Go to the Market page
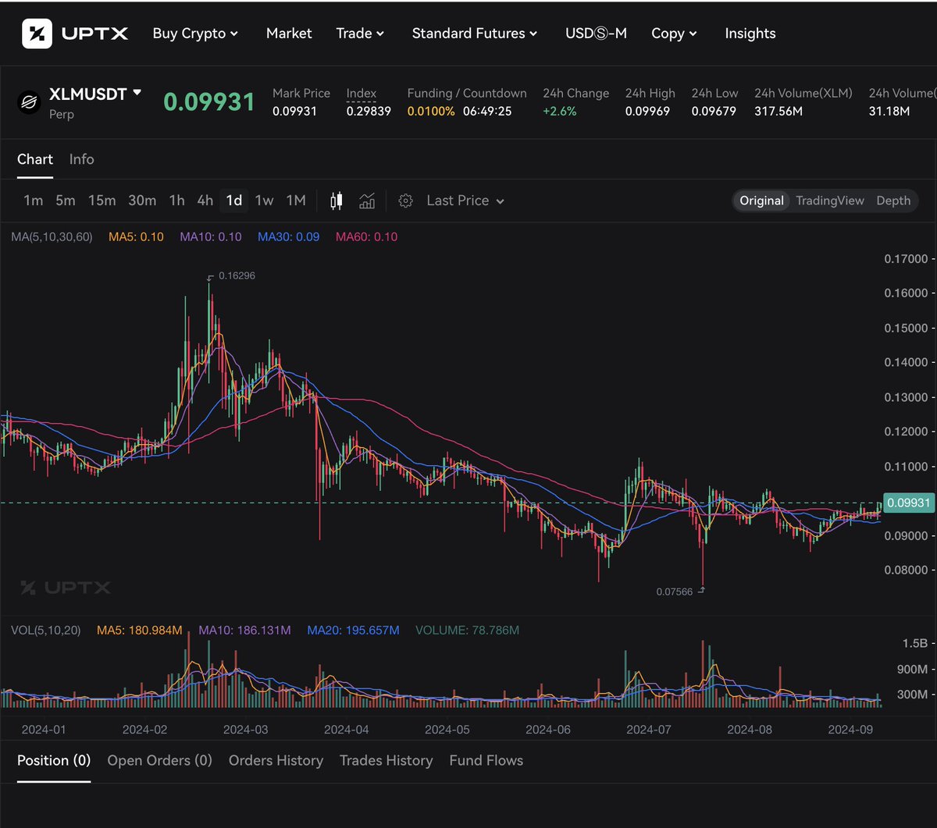The height and width of the screenshot is (828, 937). click(x=289, y=34)
